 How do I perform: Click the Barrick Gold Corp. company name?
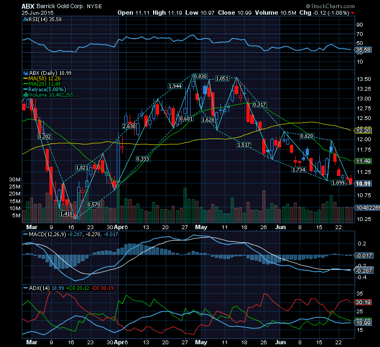(x=61, y=7)
